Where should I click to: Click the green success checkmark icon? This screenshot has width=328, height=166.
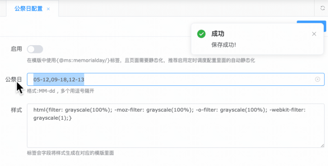pos(201,34)
